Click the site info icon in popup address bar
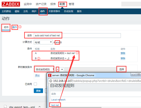 (51, 81)
